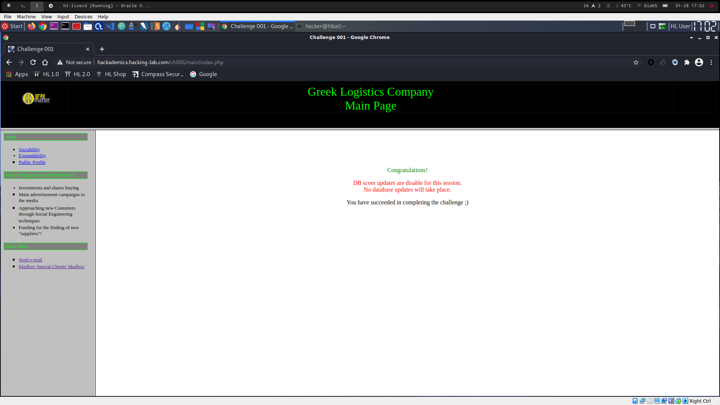Reload the Challenge 001 page
Screen dimensions: 720x405
33,62
